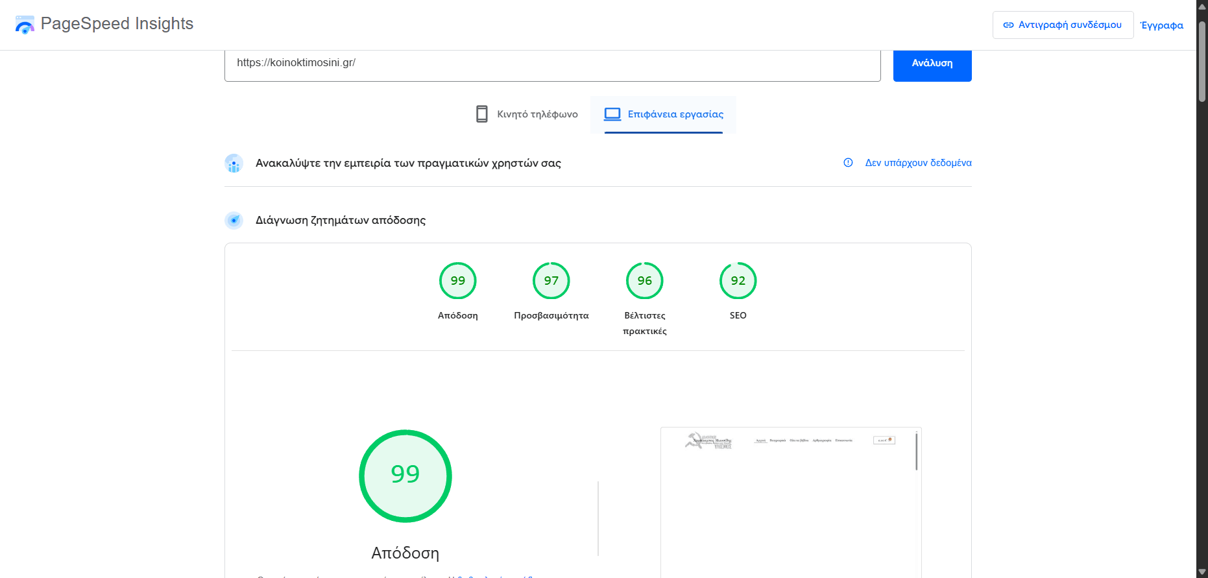Open the Έγγραφα link
Image resolution: width=1208 pixels, height=578 pixels.
coord(1161,25)
